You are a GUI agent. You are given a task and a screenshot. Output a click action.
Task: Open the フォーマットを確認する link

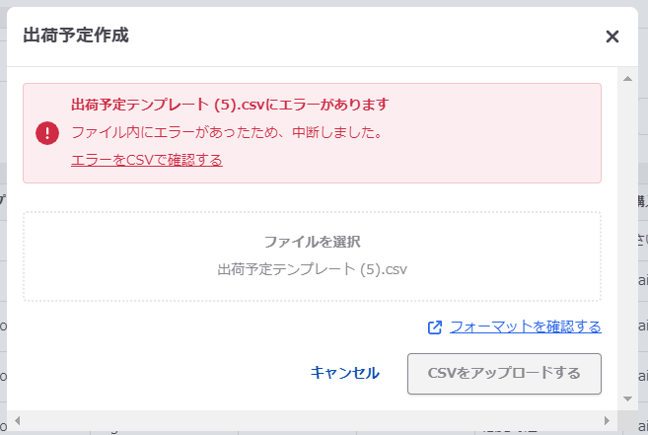[525, 326]
